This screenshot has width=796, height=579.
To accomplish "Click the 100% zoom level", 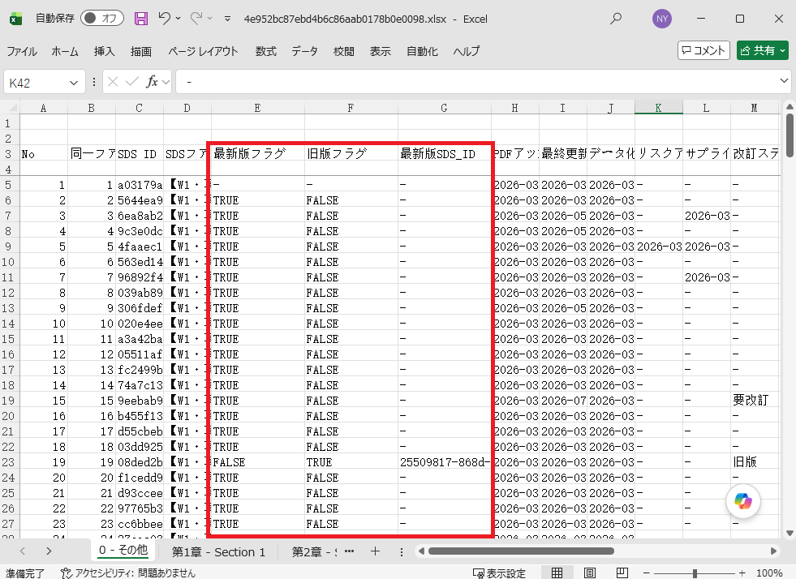I will pos(768,573).
